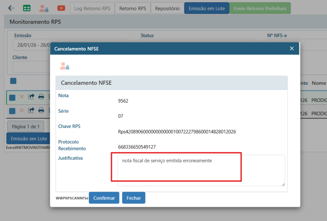Open the YouTube video icon
This screenshot has height=221, width=327.
(61, 8)
